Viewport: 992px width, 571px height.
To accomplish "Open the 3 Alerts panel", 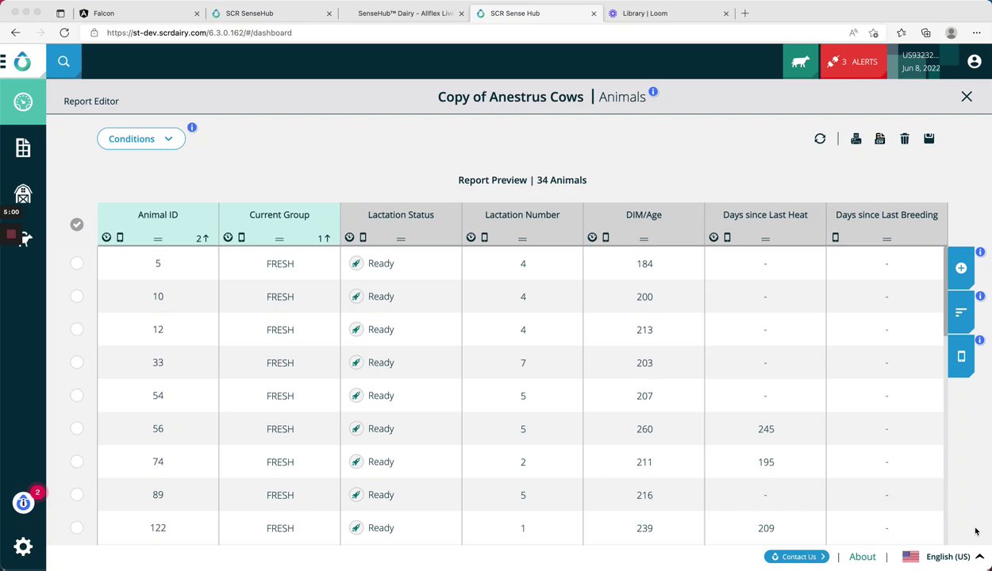I will pyautogui.click(x=853, y=62).
